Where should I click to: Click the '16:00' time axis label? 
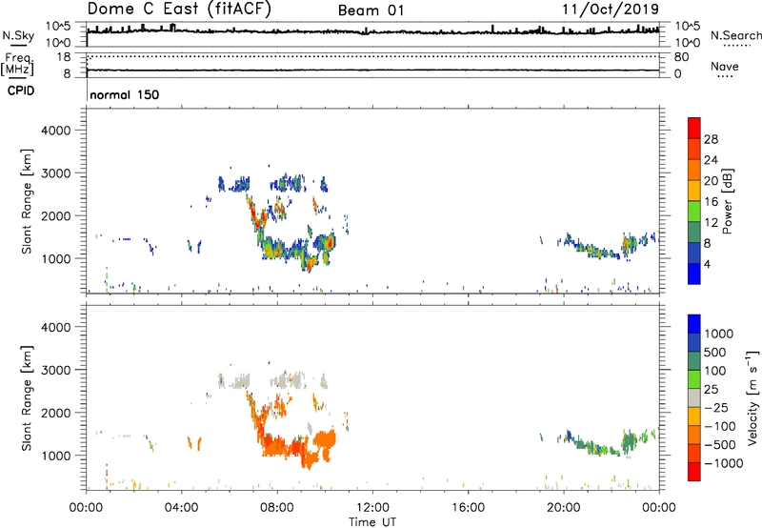tap(468, 508)
